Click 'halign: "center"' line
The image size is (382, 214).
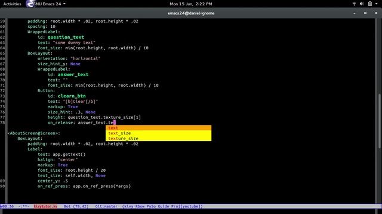(58, 160)
